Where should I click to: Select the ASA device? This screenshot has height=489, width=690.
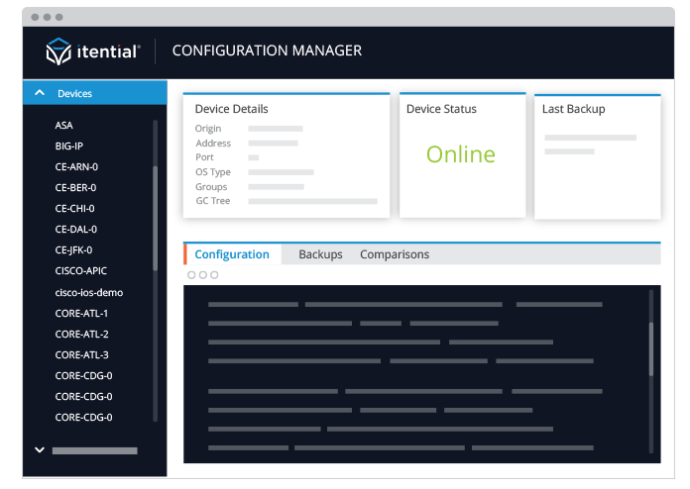pos(63,125)
